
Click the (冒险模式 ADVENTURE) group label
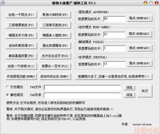93,12
